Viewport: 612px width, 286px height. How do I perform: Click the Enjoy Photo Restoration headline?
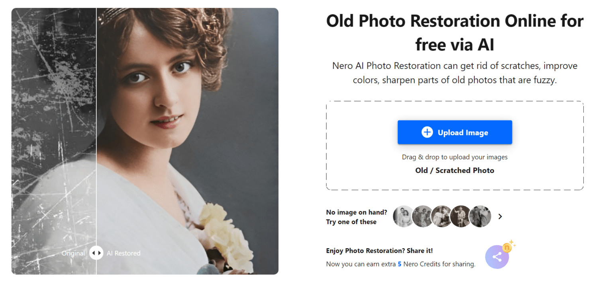tap(379, 251)
